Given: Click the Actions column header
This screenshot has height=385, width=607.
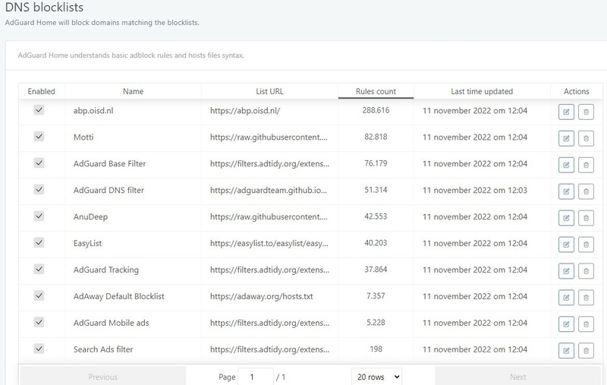Looking at the screenshot, I should (577, 91).
